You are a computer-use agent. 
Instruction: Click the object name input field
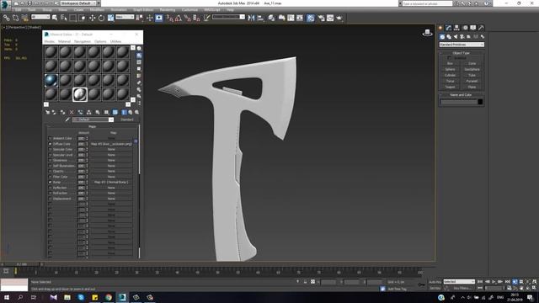coord(458,102)
